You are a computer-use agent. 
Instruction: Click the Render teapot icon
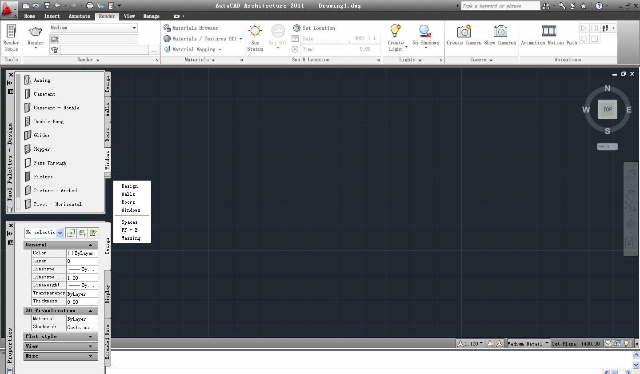point(36,32)
